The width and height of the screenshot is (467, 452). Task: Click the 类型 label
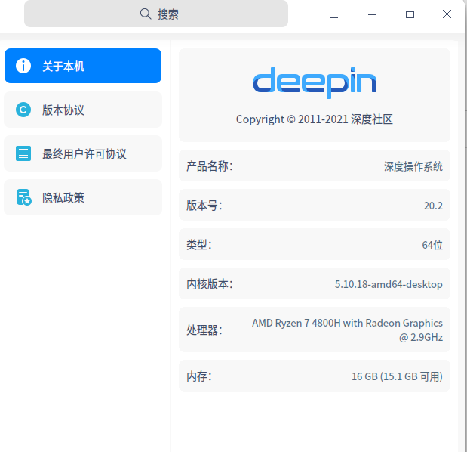click(x=199, y=245)
